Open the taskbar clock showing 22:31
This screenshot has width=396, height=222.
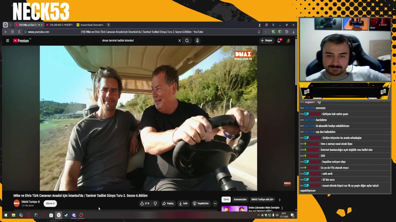[284, 215]
